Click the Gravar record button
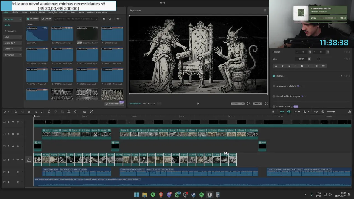This screenshot has height=199, width=354. [46, 19]
